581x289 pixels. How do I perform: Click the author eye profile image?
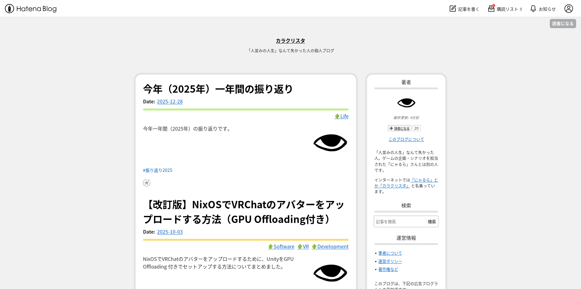(406, 103)
